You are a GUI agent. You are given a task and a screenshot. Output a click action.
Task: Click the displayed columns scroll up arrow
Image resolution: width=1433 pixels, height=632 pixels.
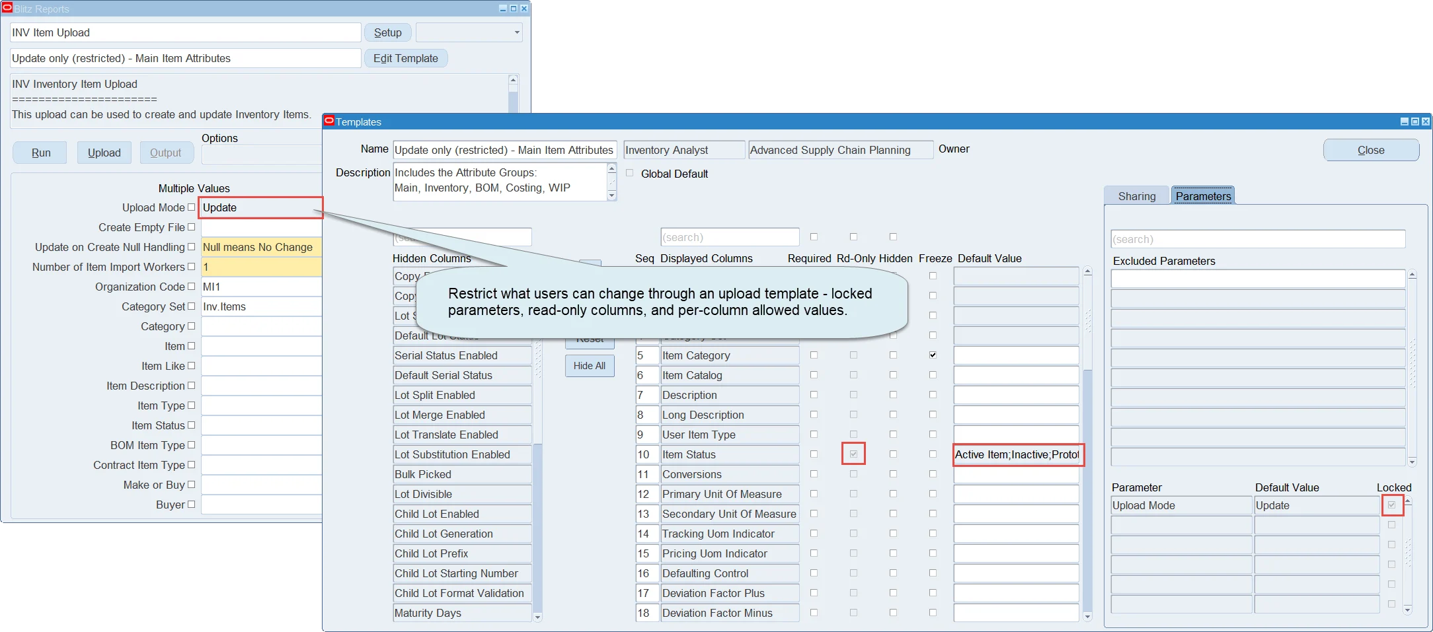point(1088,271)
